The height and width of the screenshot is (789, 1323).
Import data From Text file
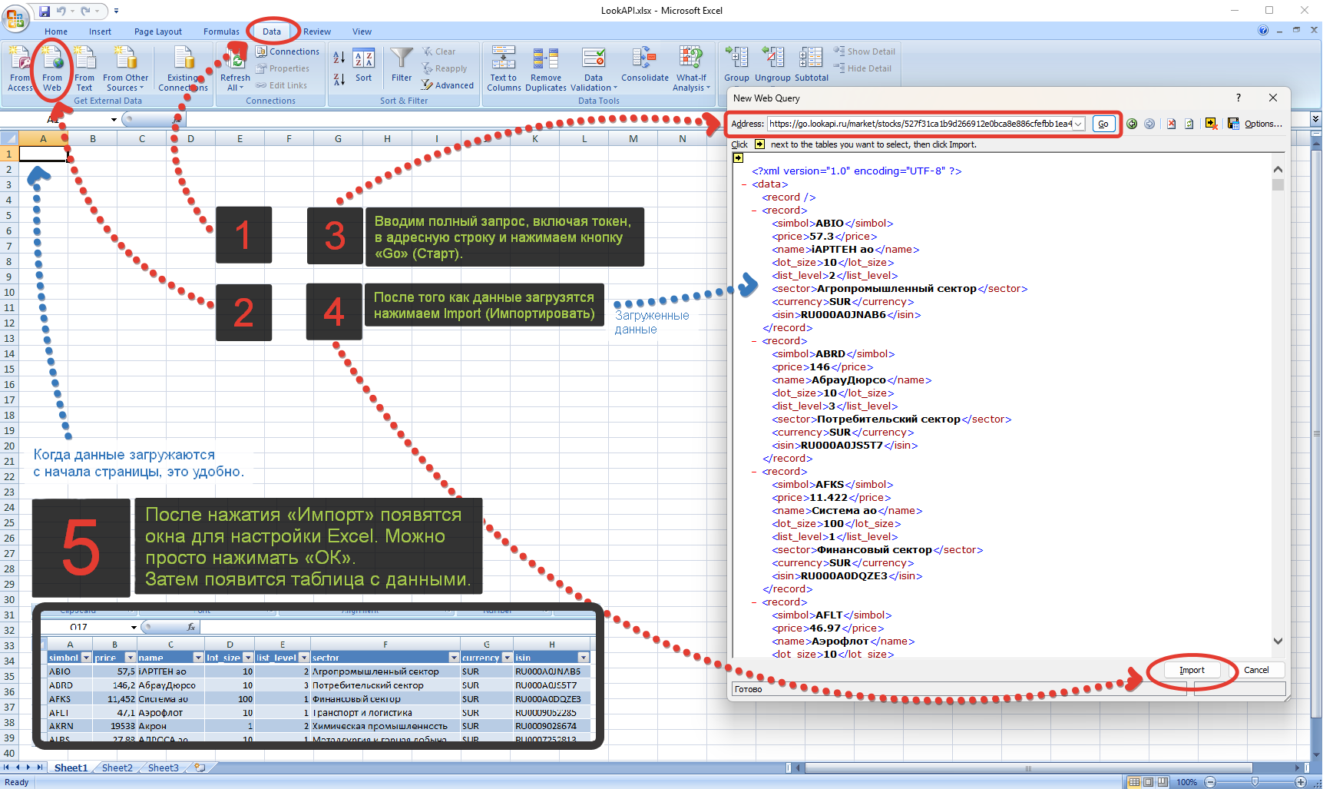[84, 69]
